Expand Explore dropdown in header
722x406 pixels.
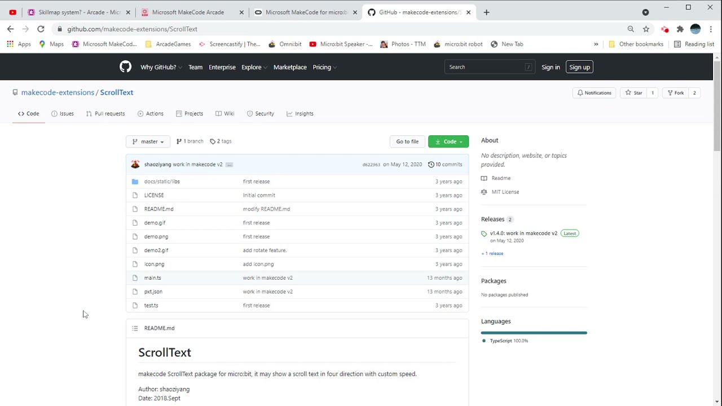pos(254,67)
